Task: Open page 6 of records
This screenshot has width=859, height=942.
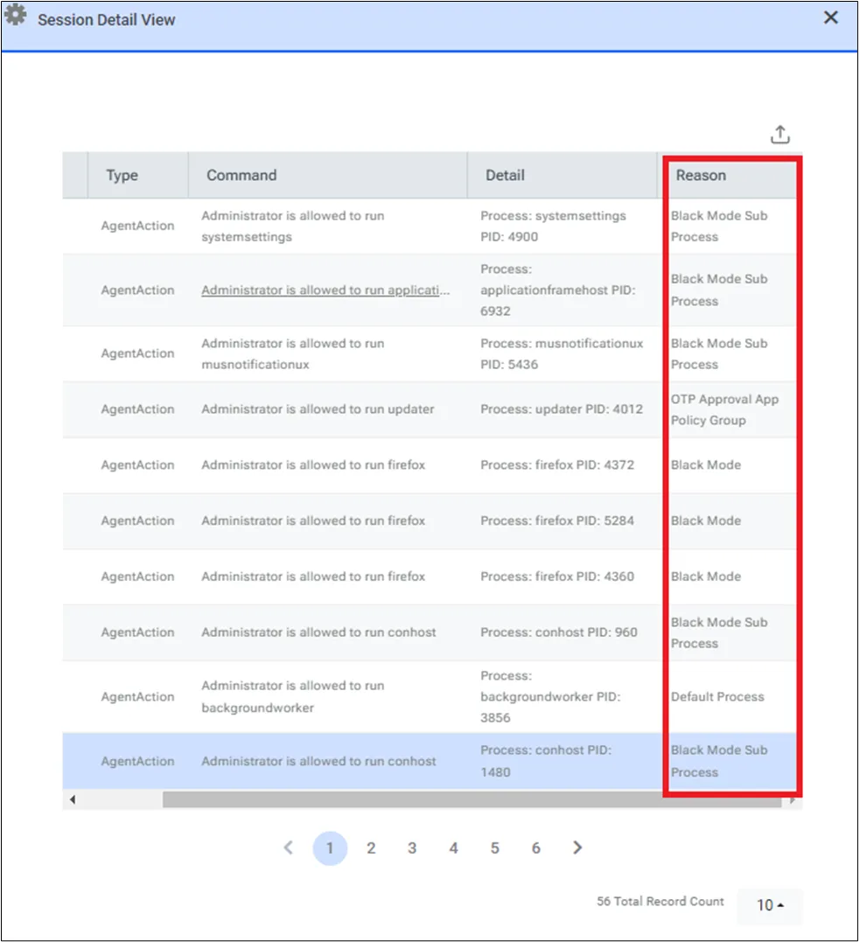Action: tap(536, 848)
